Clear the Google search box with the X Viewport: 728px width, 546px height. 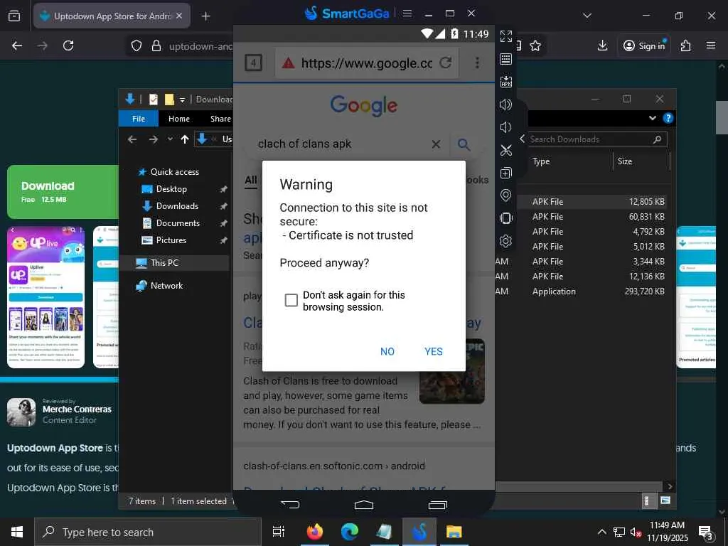coord(436,144)
